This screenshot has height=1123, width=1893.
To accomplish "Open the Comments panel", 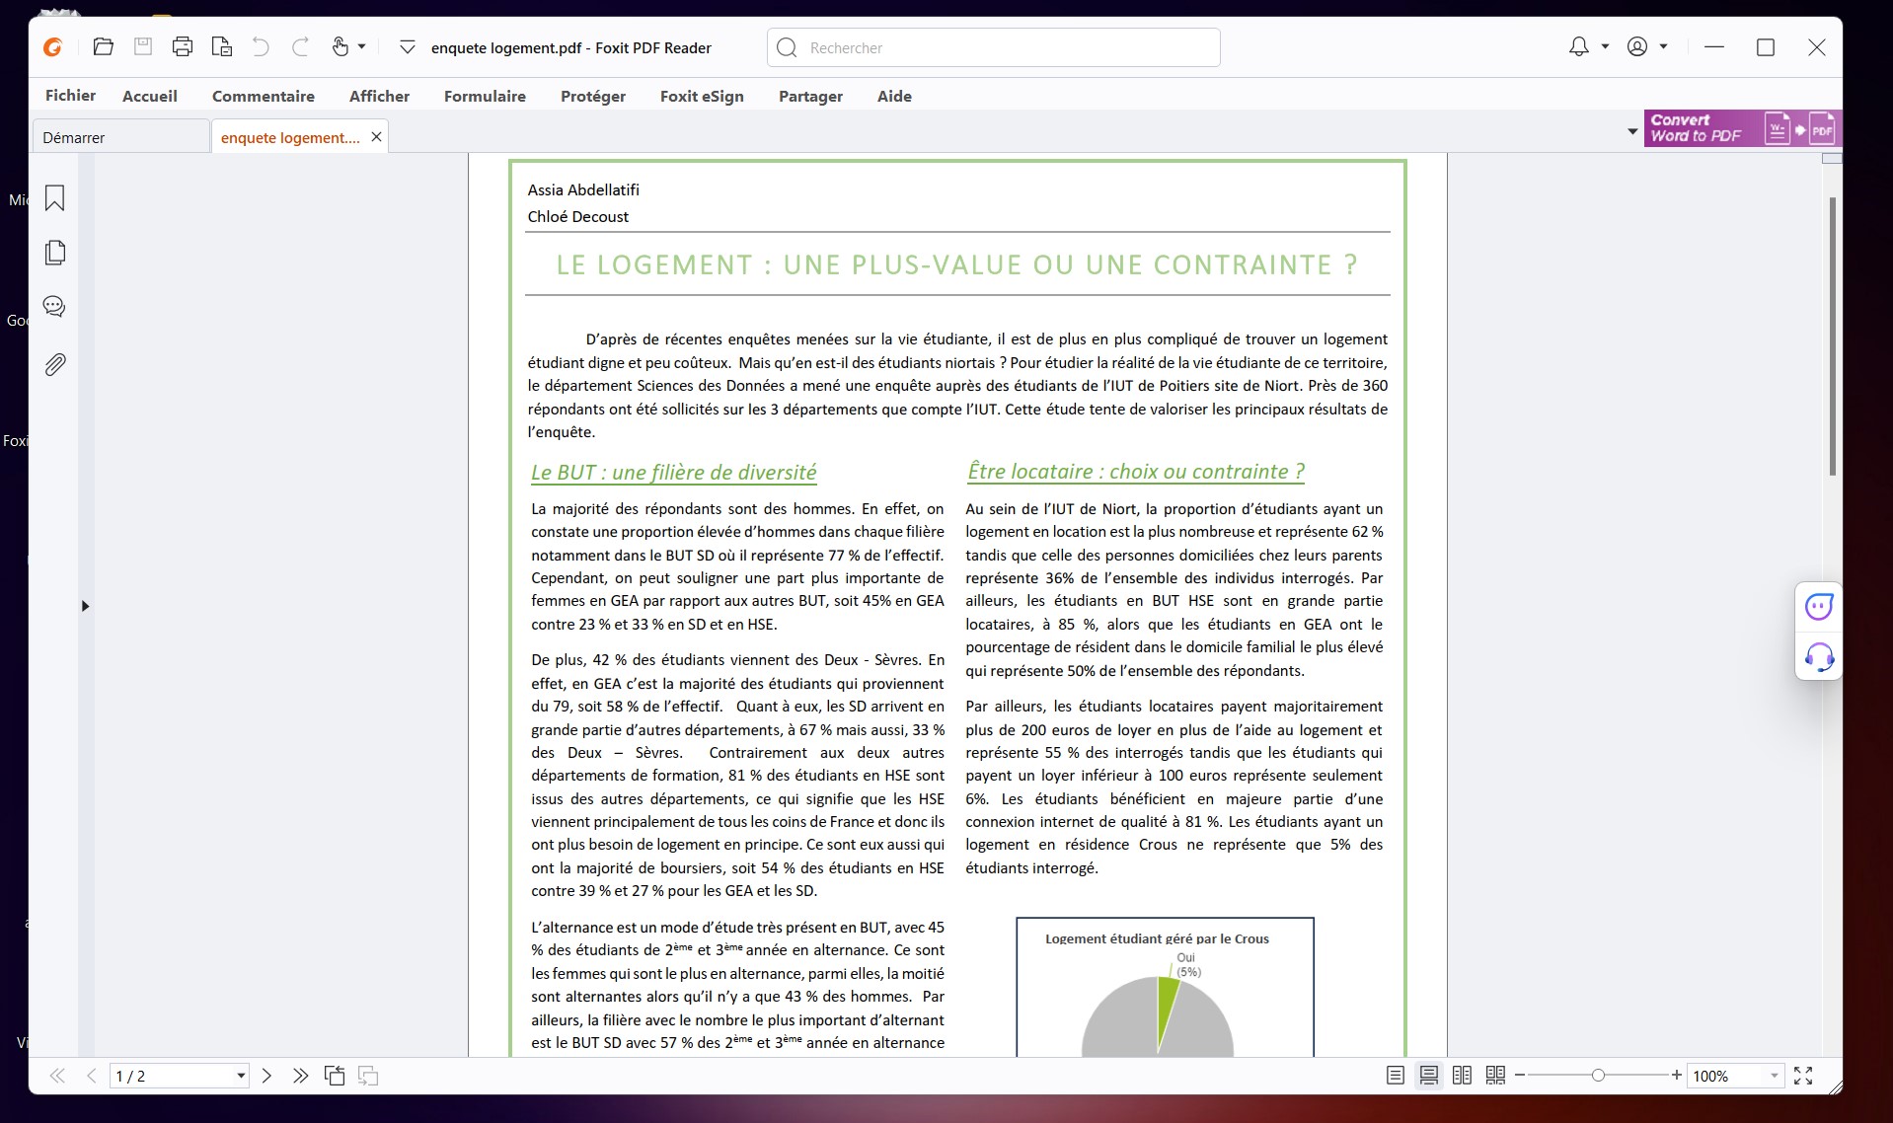I will tap(54, 306).
